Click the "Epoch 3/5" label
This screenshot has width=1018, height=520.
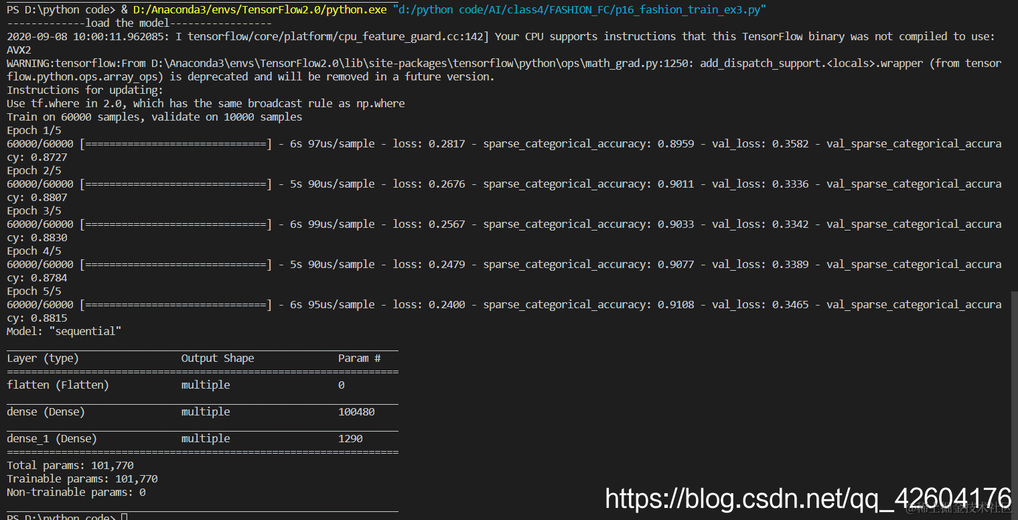point(33,210)
